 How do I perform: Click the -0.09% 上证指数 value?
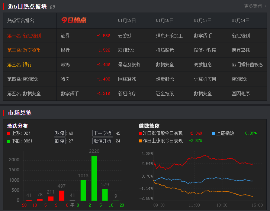point(250,133)
